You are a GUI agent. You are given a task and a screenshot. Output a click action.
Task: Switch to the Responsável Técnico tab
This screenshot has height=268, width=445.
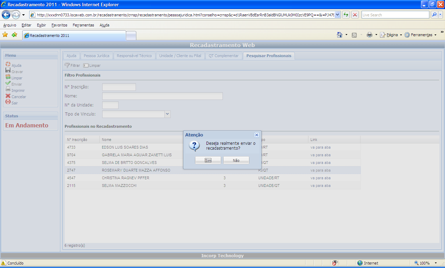(134, 56)
